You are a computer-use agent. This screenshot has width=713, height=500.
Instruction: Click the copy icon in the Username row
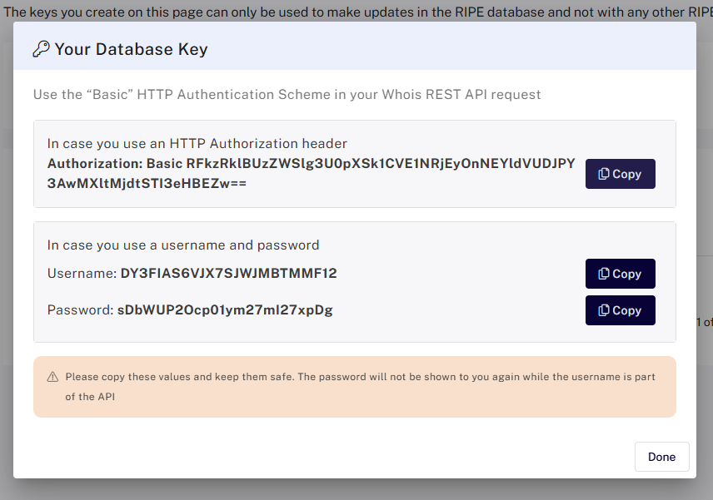point(603,274)
